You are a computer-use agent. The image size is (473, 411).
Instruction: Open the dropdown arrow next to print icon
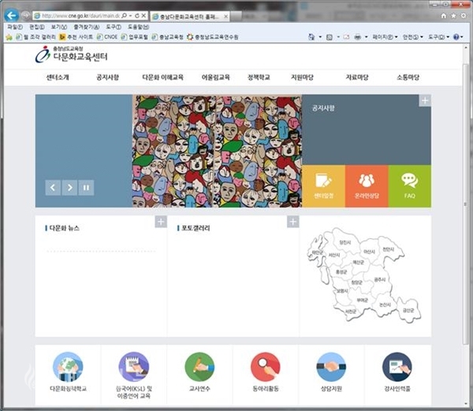[366, 37]
